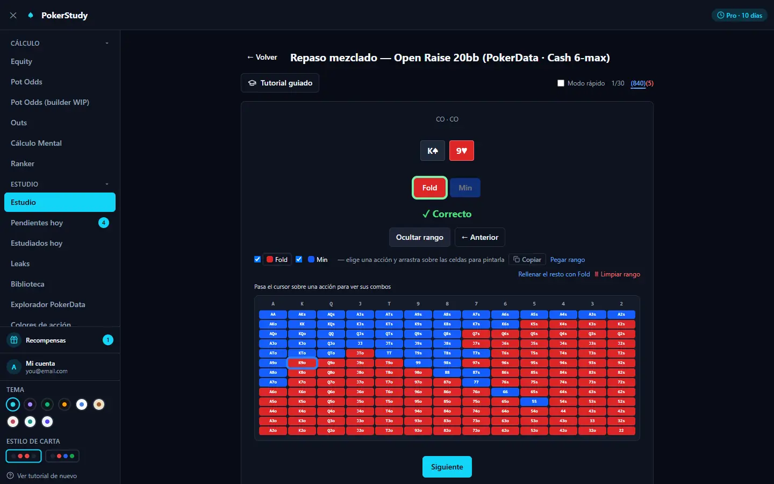Collapse the ESTUDIO section
Viewport: 774px width, 484px height.
60,184
